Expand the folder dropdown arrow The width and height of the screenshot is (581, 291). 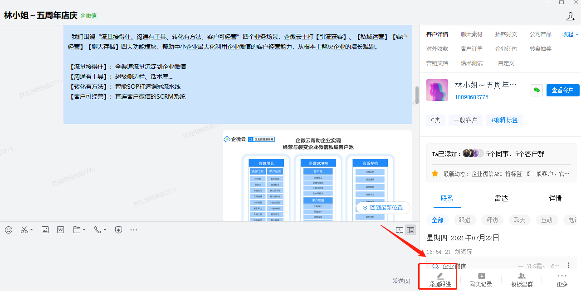point(84,230)
